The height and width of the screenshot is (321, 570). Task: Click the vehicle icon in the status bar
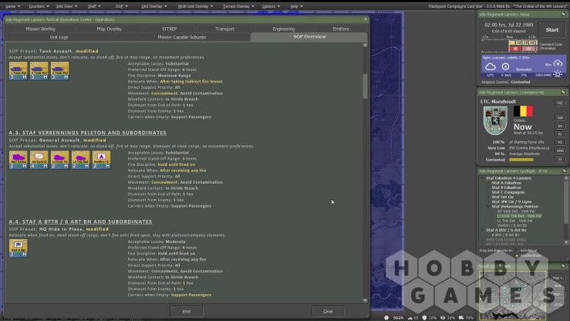point(461,318)
